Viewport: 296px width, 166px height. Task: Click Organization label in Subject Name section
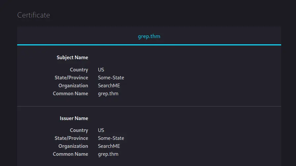(x=73, y=86)
